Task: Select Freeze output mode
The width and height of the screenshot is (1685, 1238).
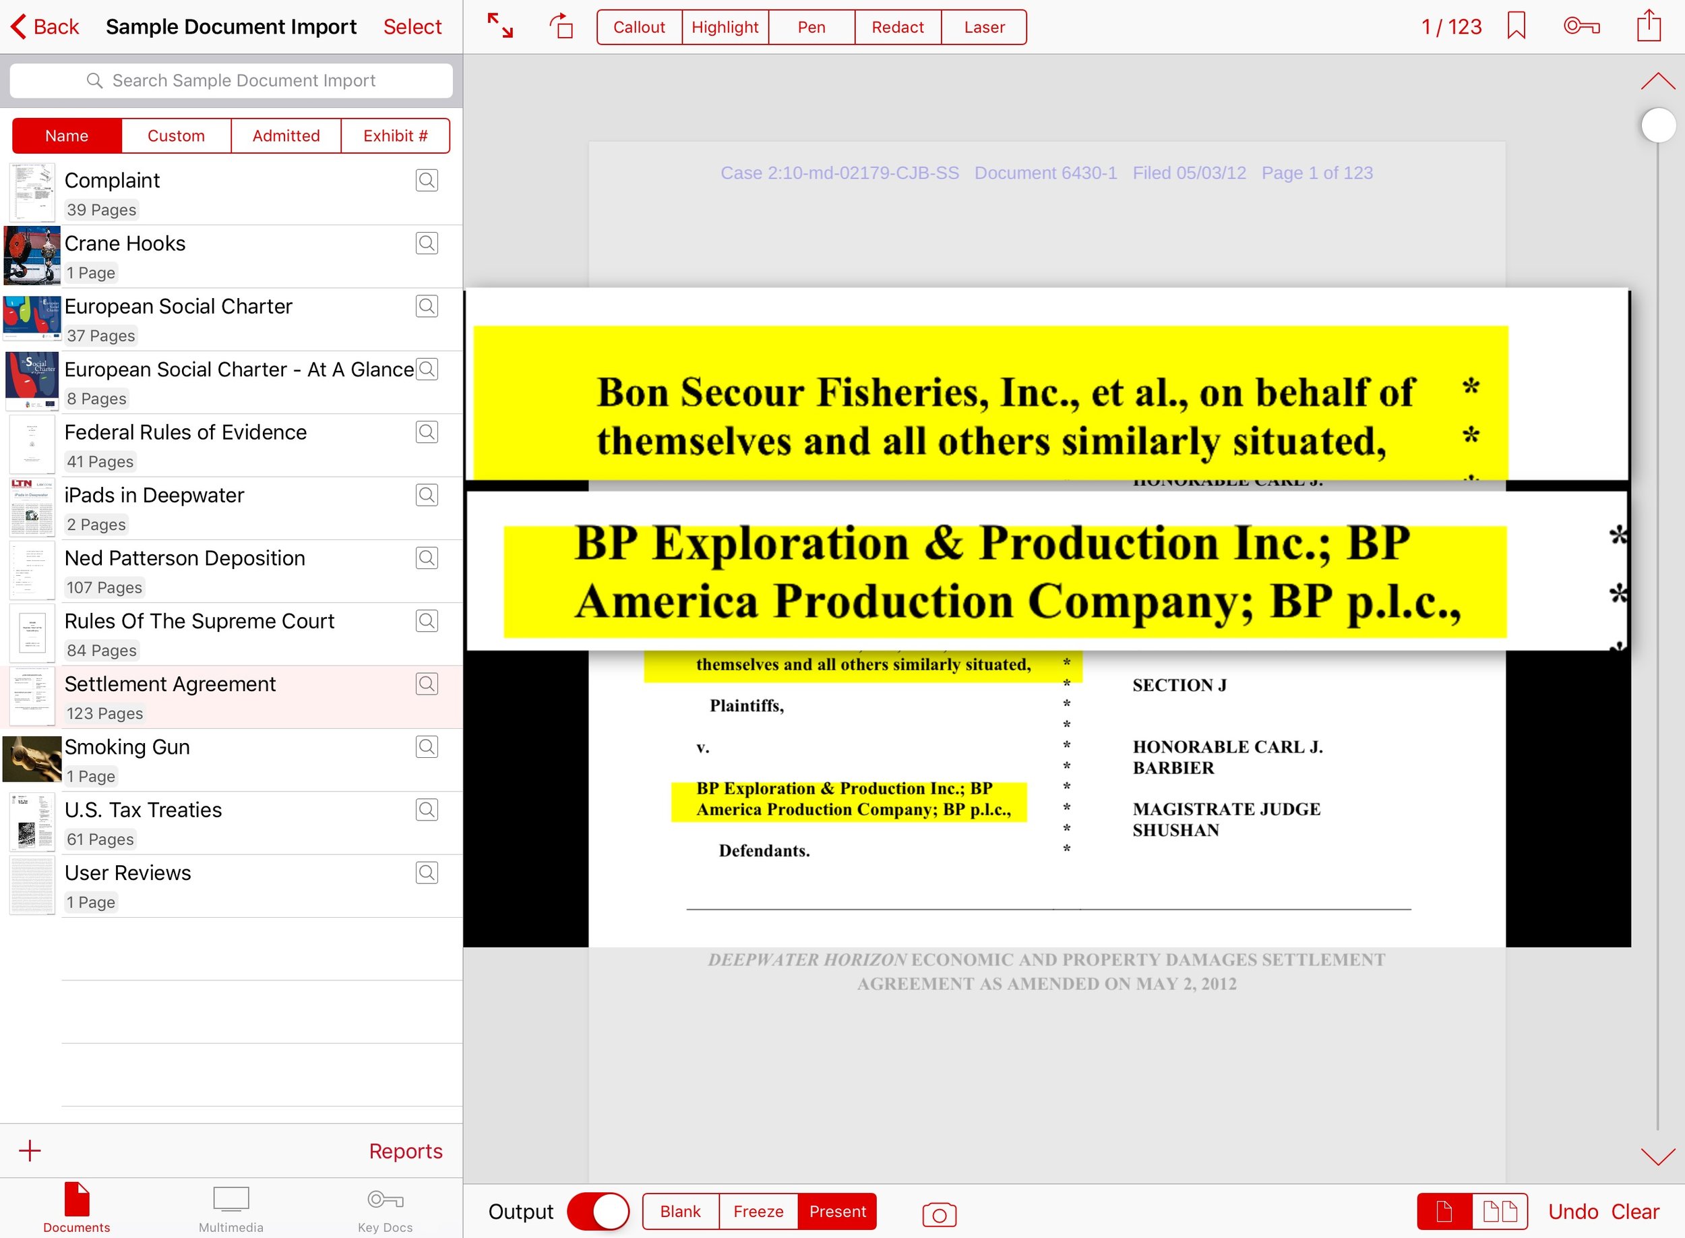Action: click(x=758, y=1211)
